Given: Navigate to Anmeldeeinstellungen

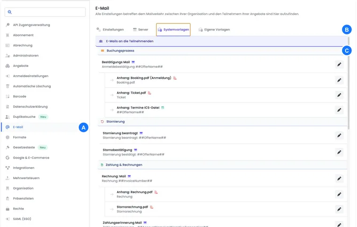Looking at the screenshot, I should coord(31,76).
